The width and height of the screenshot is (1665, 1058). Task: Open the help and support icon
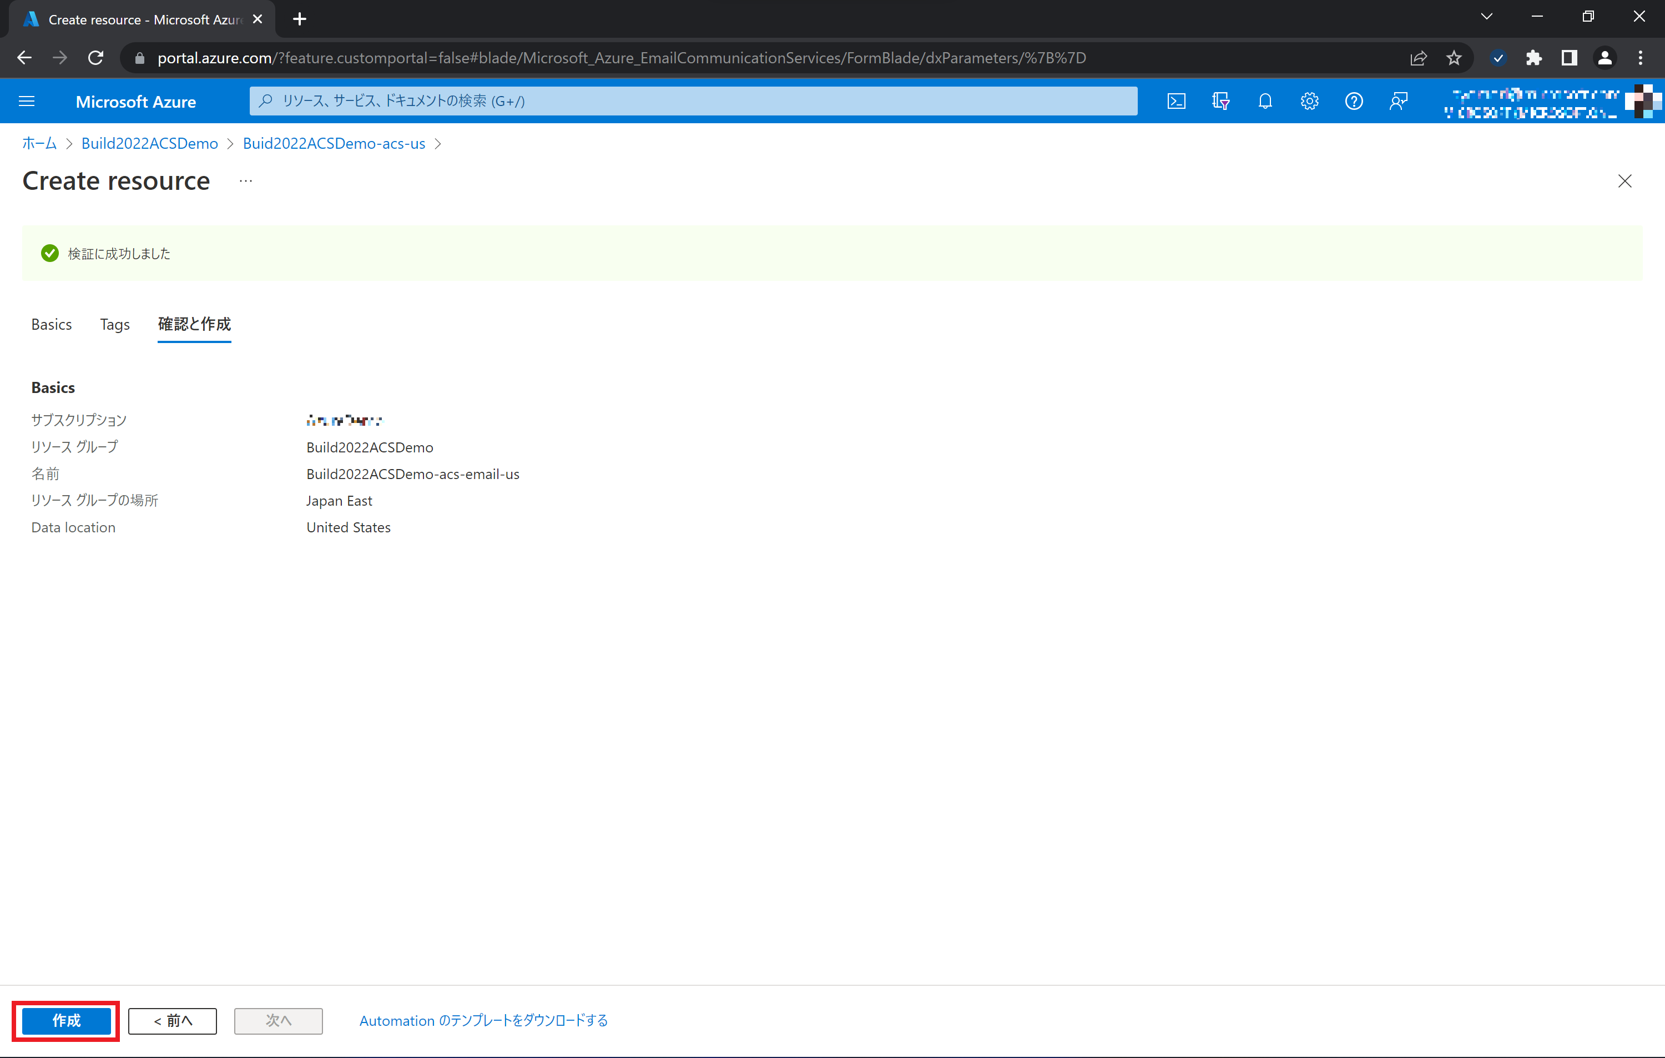1353,101
